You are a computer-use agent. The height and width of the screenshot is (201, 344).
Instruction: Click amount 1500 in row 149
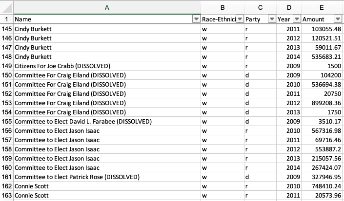pyautogui.click(x=322, y=66)
